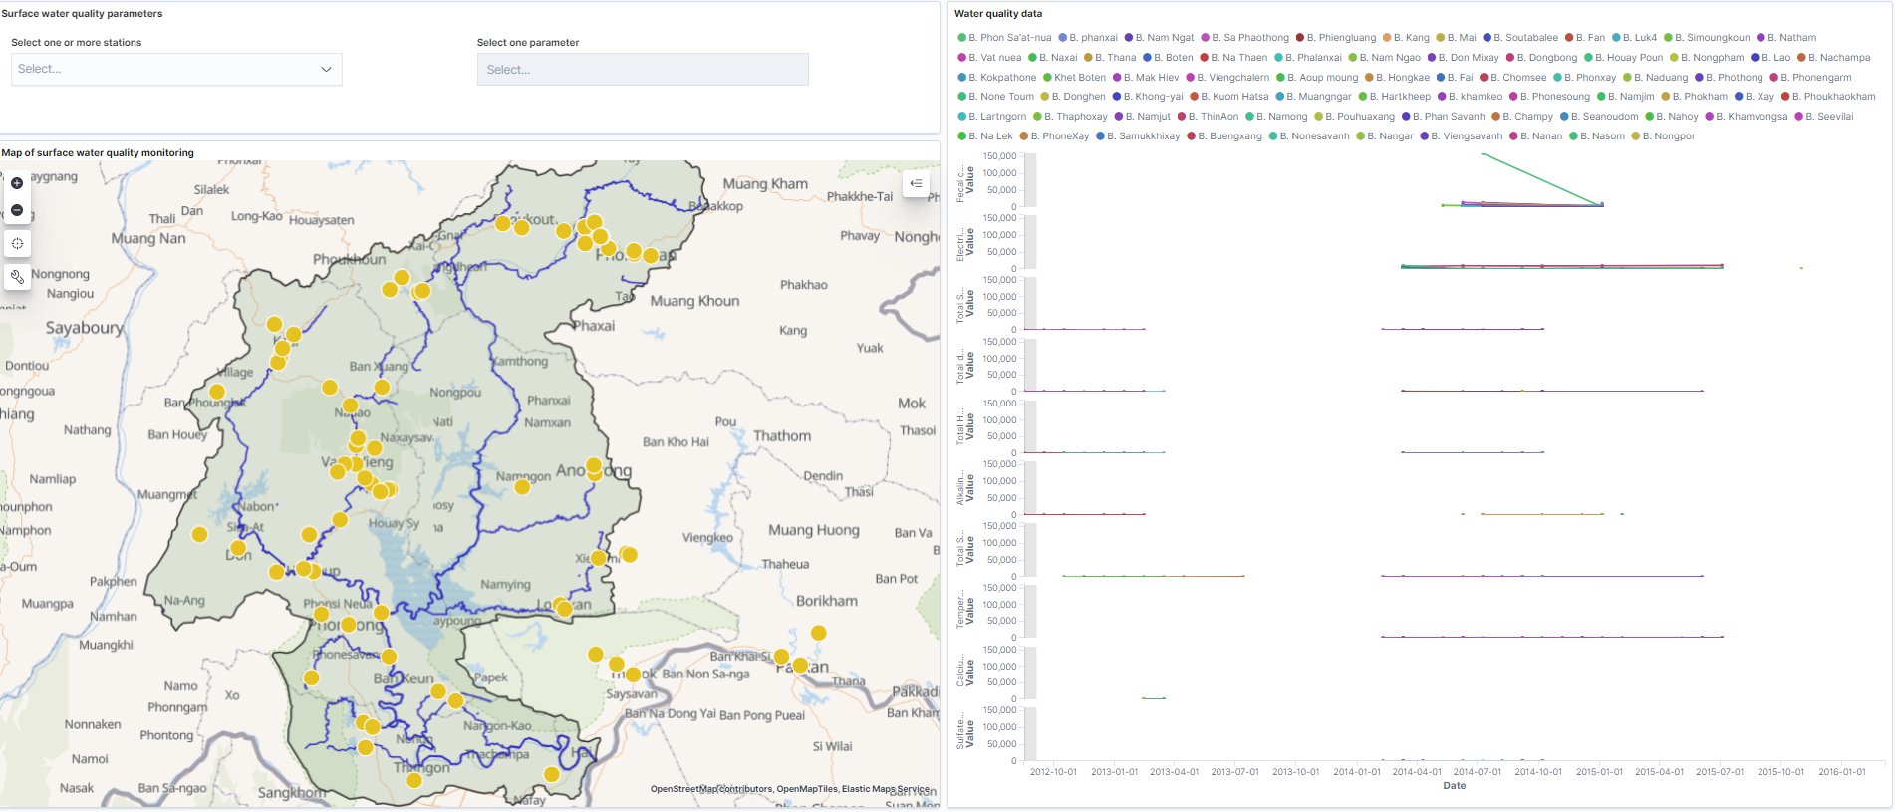This screenshot has width=1895, height=812.
Task: Toggle B. Phon Sa'at-nua series in legend
Action: pos(1008,38)
